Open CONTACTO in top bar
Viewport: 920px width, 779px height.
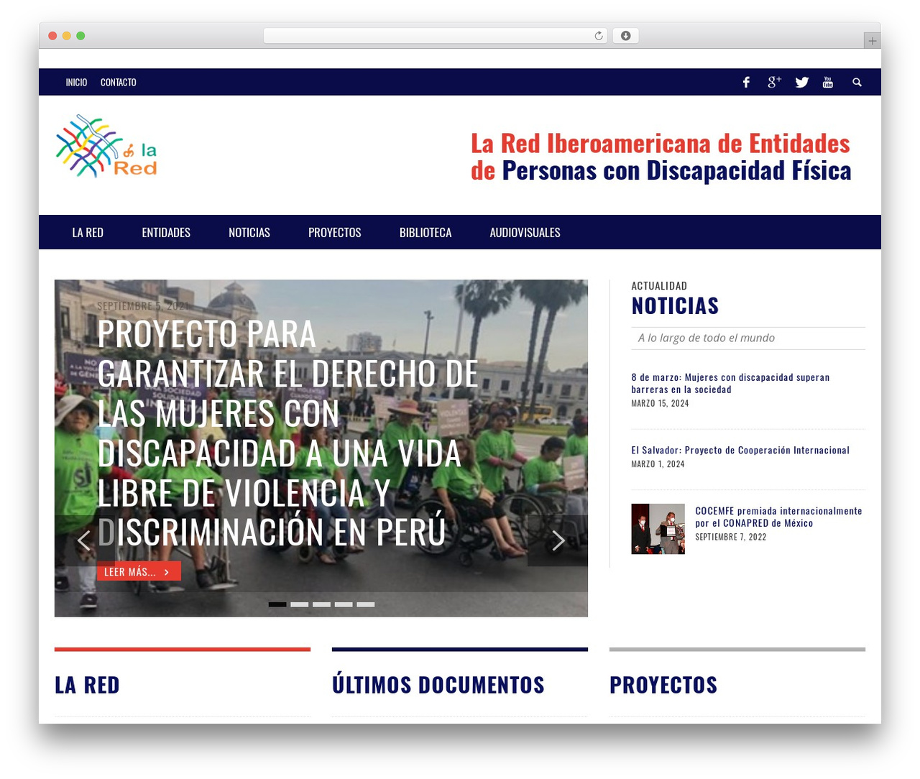click(119, 83)
